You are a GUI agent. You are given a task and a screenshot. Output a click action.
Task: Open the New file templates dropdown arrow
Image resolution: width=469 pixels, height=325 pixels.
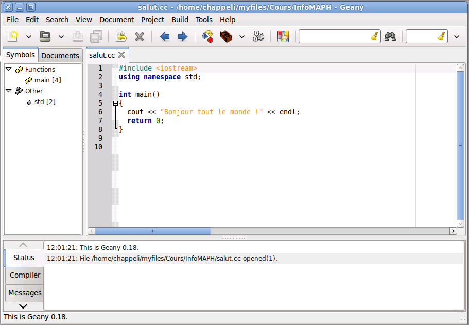point(29,37)
